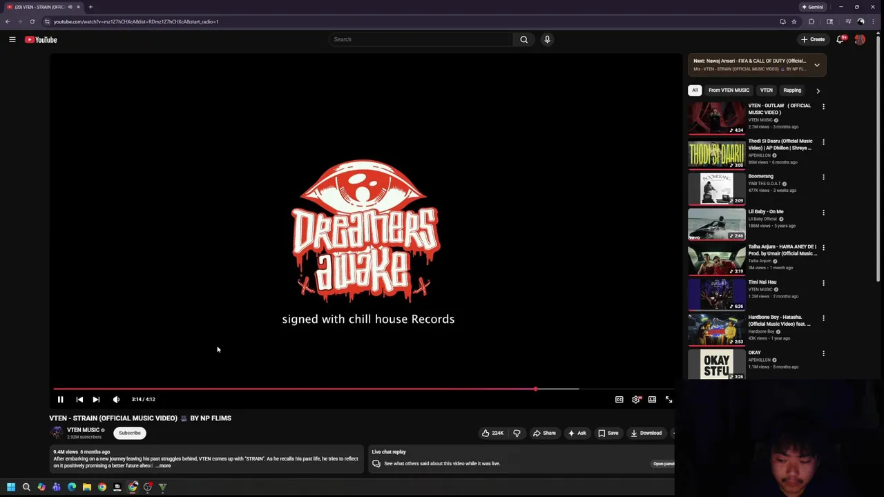Open the VTEN MUSIC channel name link
Viewport: 884px width, 497px height.
[83, 430]
